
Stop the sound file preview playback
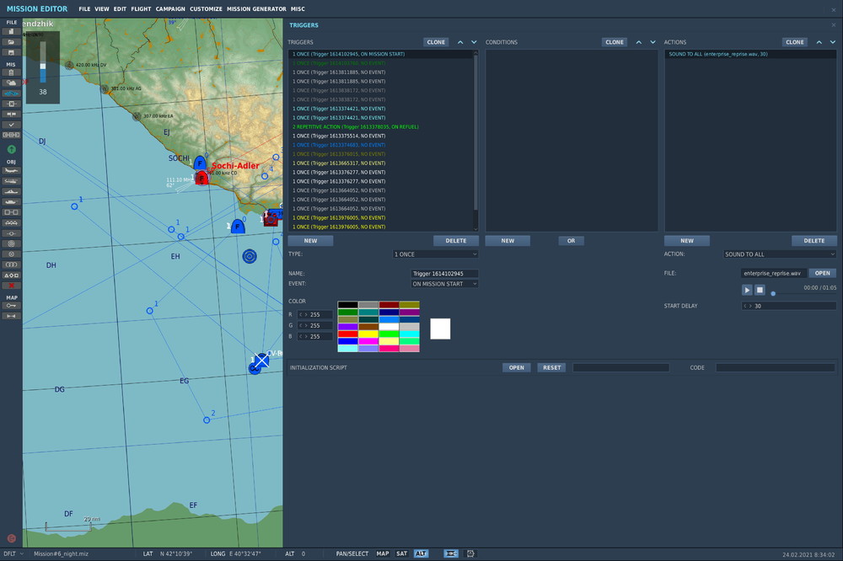(760, 290)
